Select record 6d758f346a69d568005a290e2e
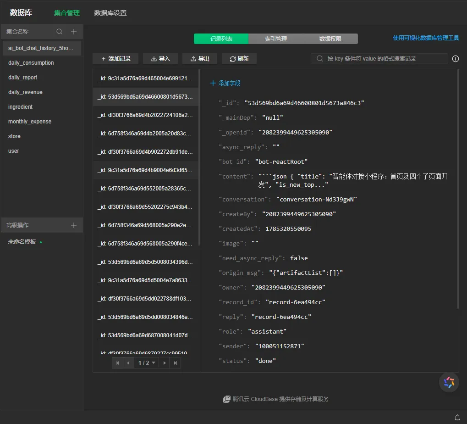Image resolution: width=467 pixels, height=424 pixels. [145, 225]
